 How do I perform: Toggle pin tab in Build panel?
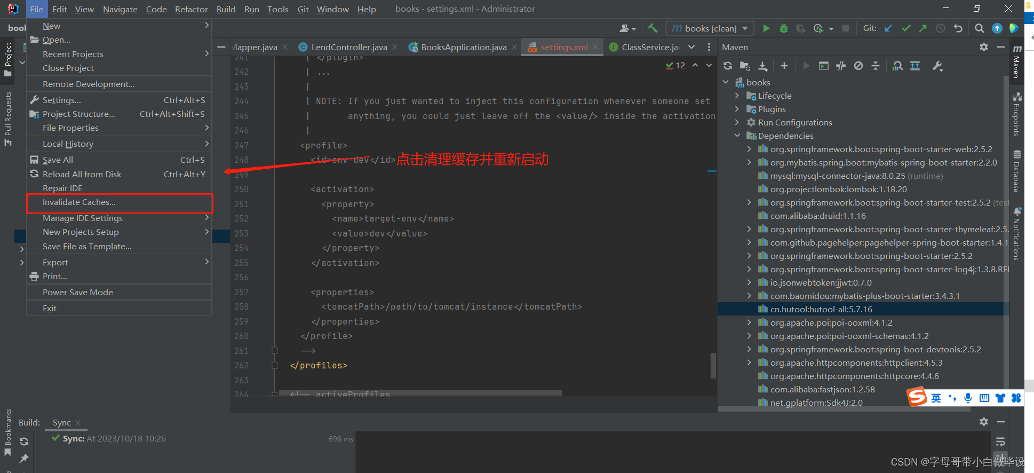24,458
